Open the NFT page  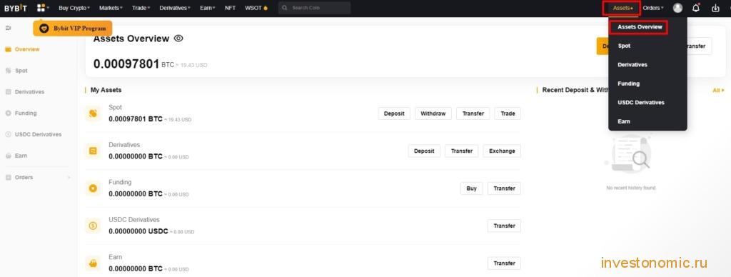(x=231, y=8)
